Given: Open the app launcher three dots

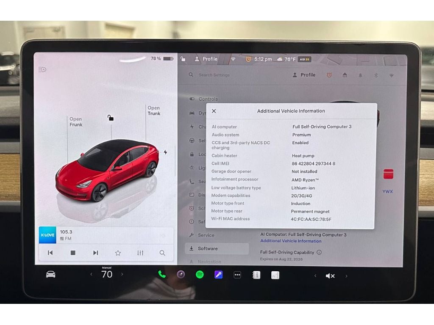Looking at the screenshot, I should tap(237, 275).
